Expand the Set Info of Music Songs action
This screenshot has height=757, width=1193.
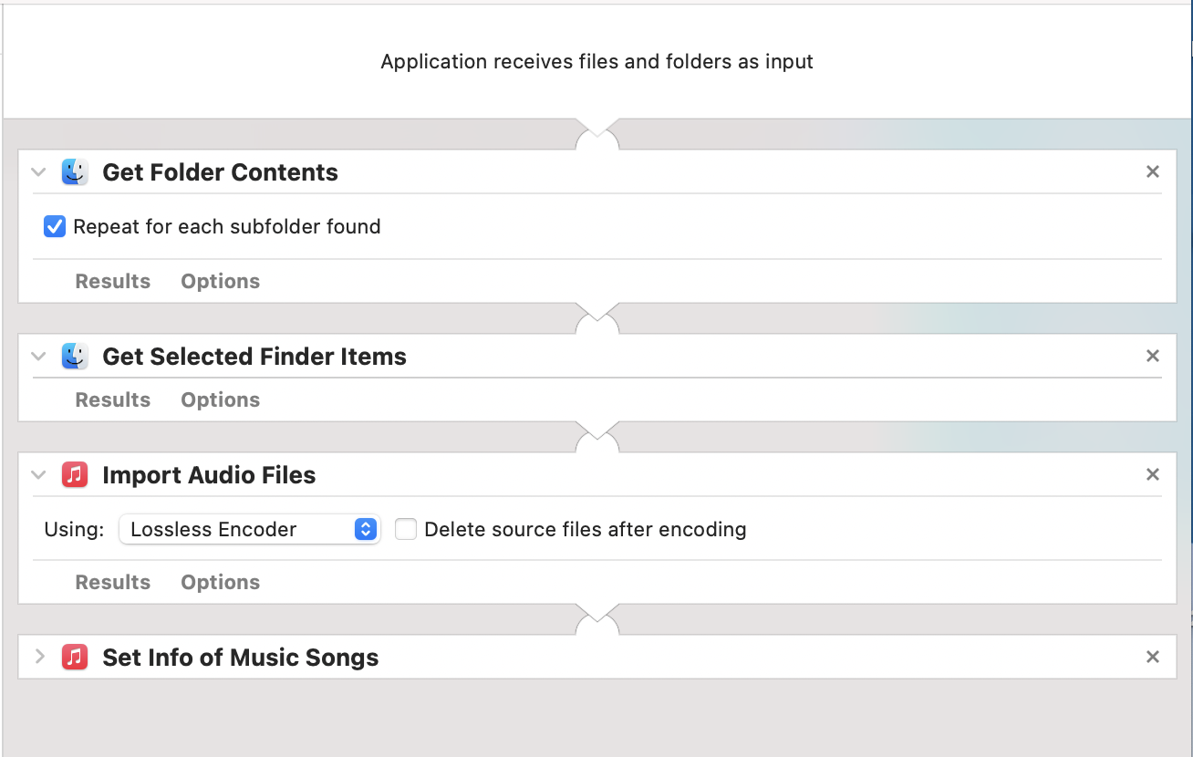pyautogui.click(x=39, y=658)
